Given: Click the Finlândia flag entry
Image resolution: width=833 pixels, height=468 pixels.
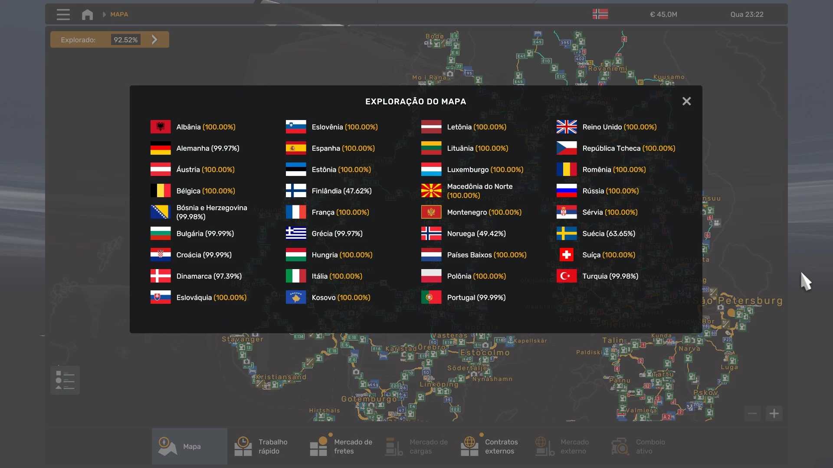Looking at the screenshot, I should pos(296,191).
